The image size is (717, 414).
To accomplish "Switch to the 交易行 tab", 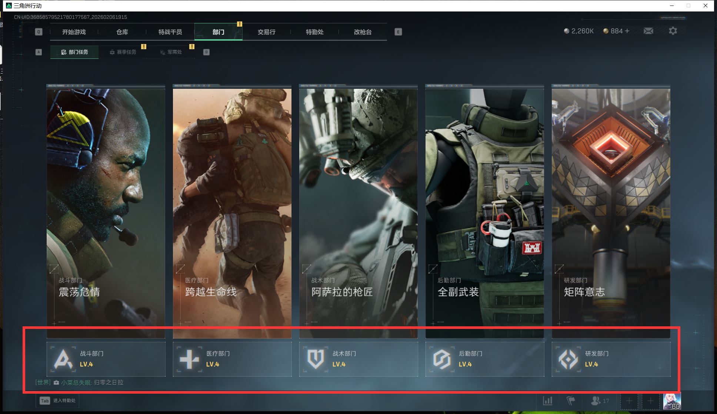I will coord(266,32).
